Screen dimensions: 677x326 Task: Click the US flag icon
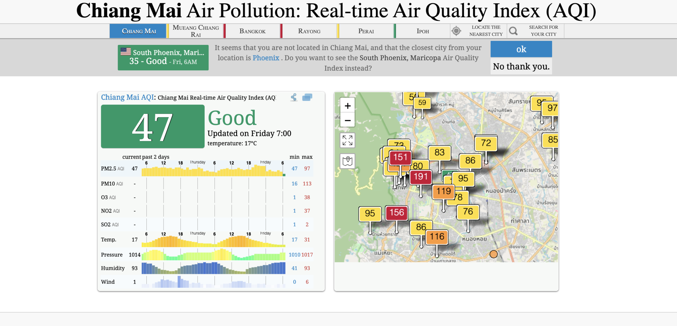point(126,51)
